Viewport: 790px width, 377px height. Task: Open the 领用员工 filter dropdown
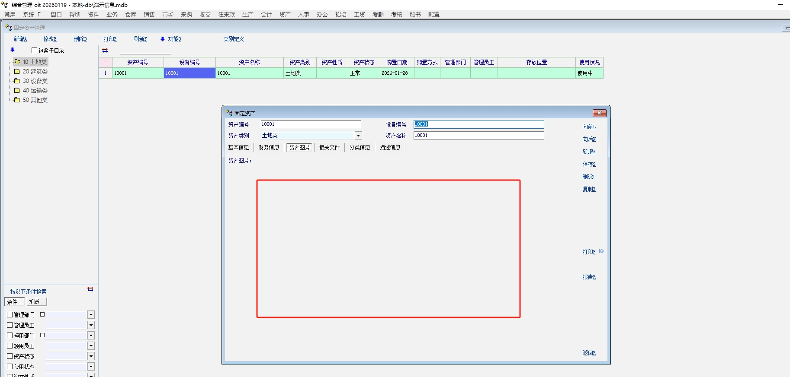(91, 346)
